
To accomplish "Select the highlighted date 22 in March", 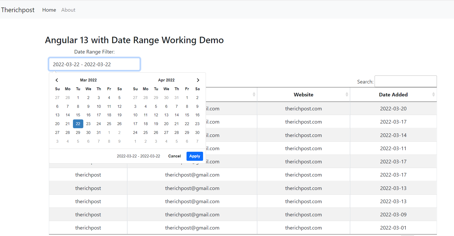I will point(78,124).
